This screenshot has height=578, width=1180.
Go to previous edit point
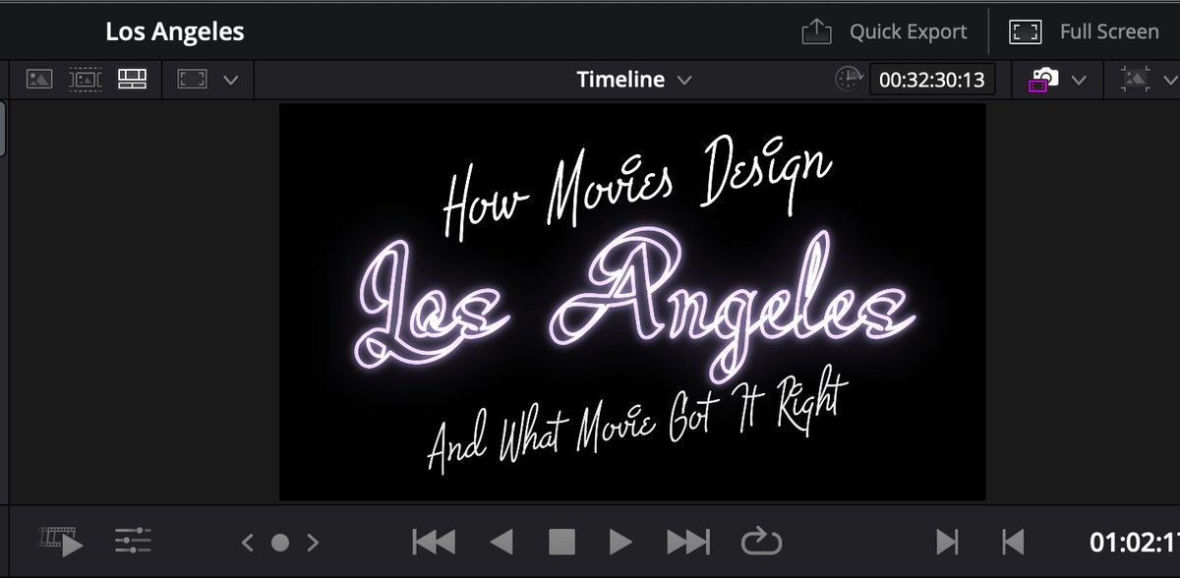pyautogui.click(x=1012, y=541)
